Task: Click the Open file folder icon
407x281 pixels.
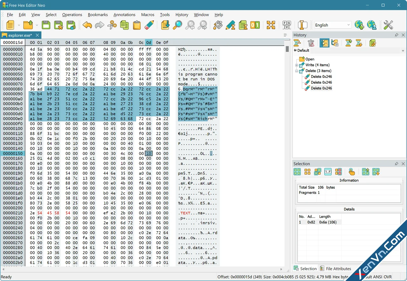Action: pos(28,25)
